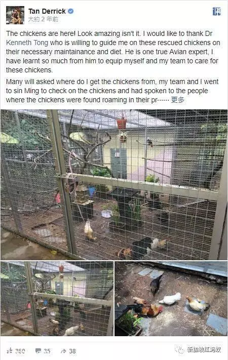Click the paragraph mentioning sin Ming
This screenshot has width=228, height=360.
(x=112, y=91)
